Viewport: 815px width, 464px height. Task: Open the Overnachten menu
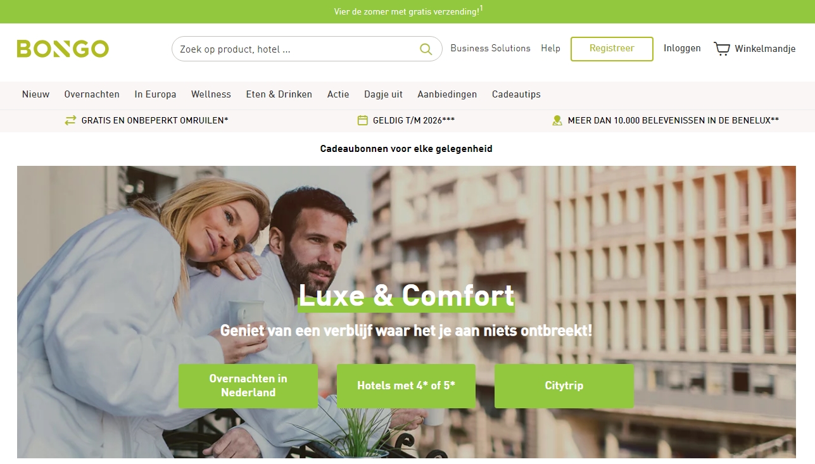pos(92,94)
